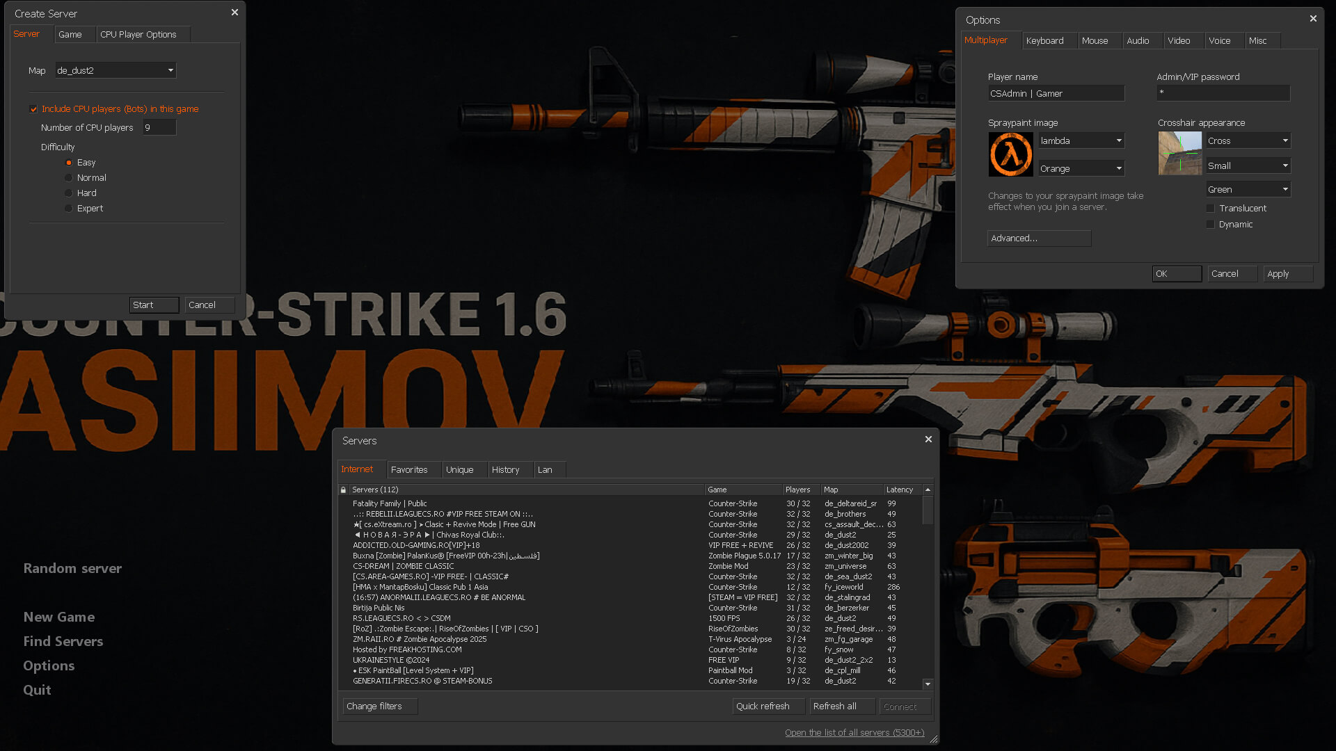This screenshot has height=751, width=1336.
Task: Enable Dynamic crosshair checkbox
Action: point(1211,225)
